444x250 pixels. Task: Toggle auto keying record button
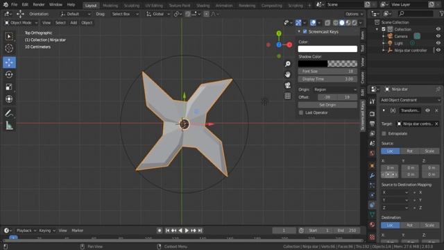(160, 231)
